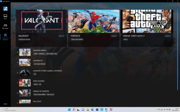
Task: Select First Person Shooter tag under VALORANT
Action: click(24, 39)
